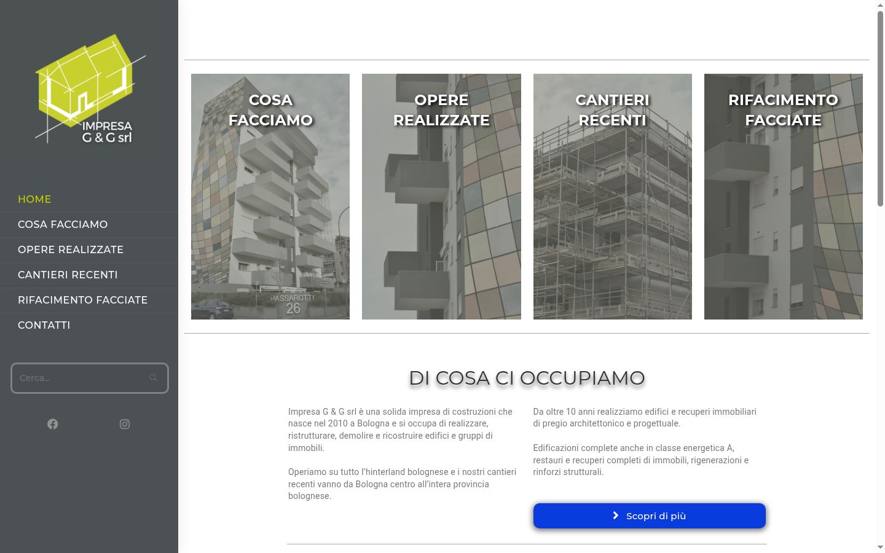The height and width of the screenshot is (553, 885).
Task: Click the scrollbar up arrow
Action: point(880,4)
